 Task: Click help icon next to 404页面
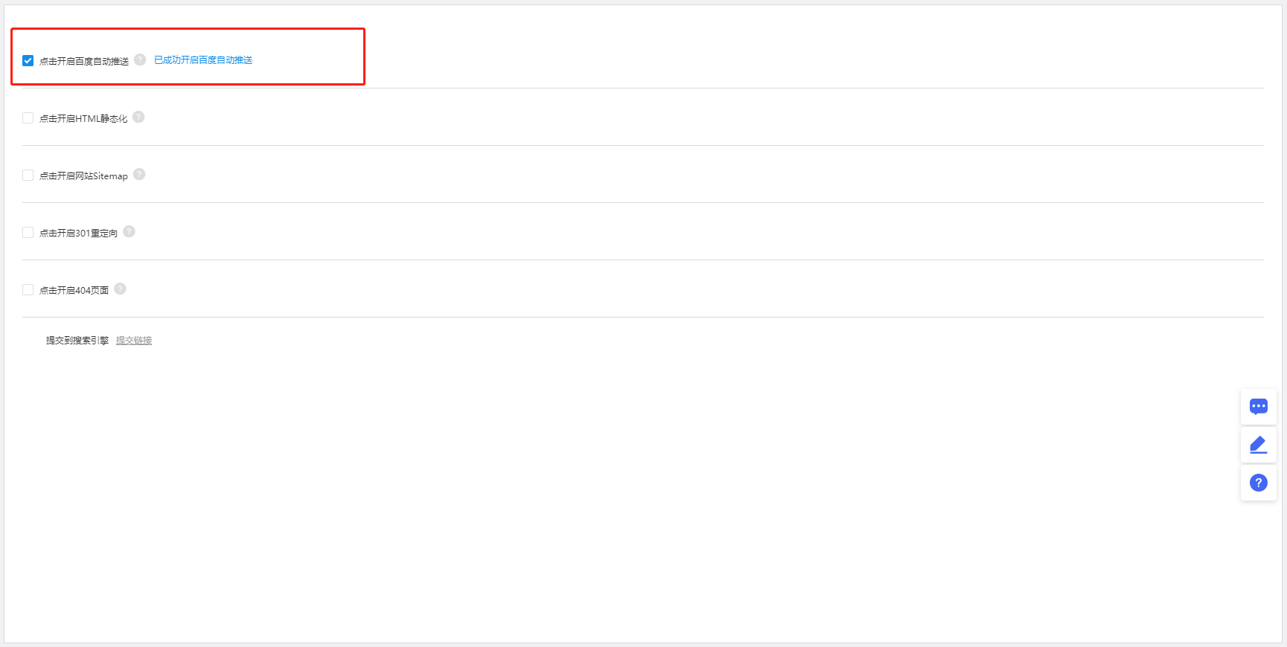coord(120,289)
